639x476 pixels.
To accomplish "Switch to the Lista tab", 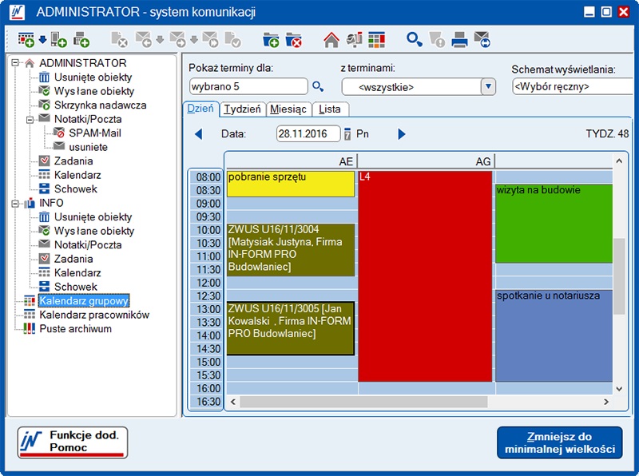I will coord(330,109).
